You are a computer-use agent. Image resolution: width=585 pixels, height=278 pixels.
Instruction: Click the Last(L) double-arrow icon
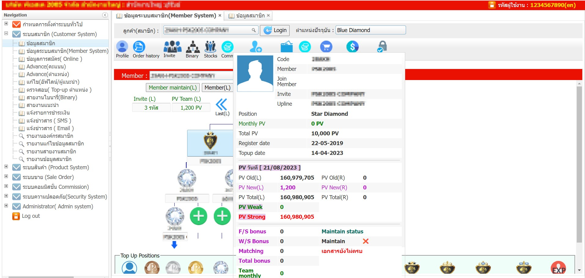221,104
